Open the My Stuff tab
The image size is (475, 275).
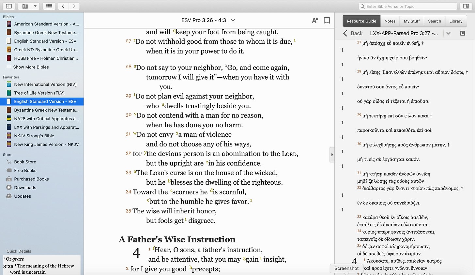click(x=412, y=21)
